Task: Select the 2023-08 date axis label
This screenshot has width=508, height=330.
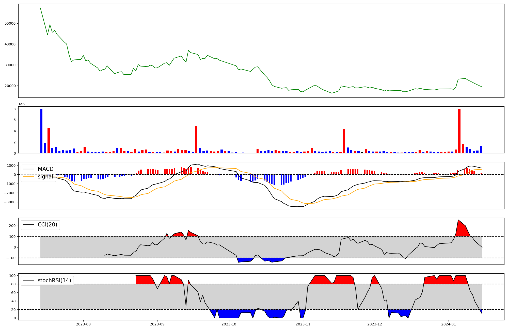Action: pyautogui.click(x=83, y=324)
